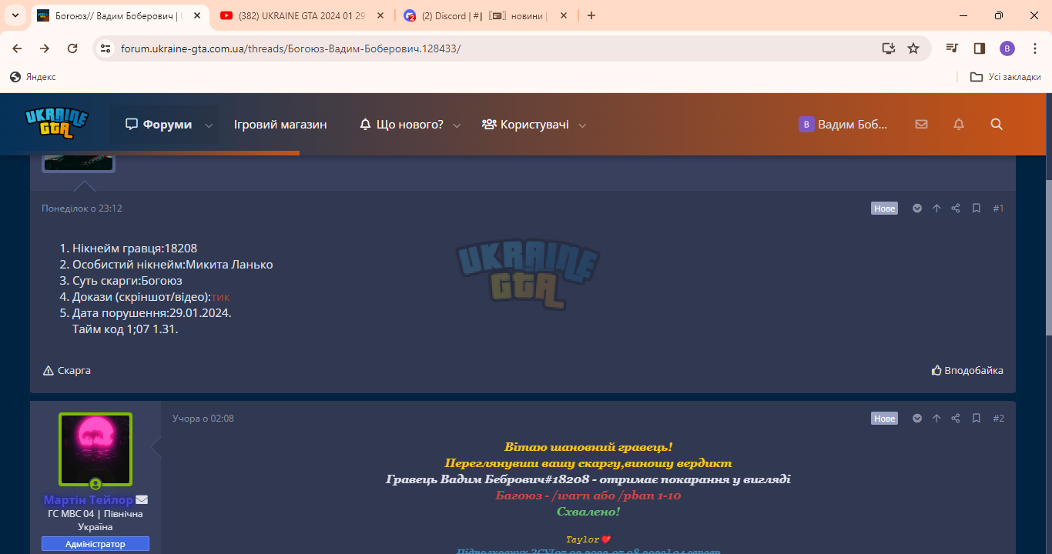This screenshot has width=1052, height=554.
Task: Click the URL address bar field
Action: (x=493, y=48)
